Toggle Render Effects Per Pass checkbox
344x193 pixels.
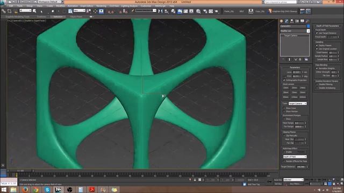pyautogui.click(x=284, y=161)
